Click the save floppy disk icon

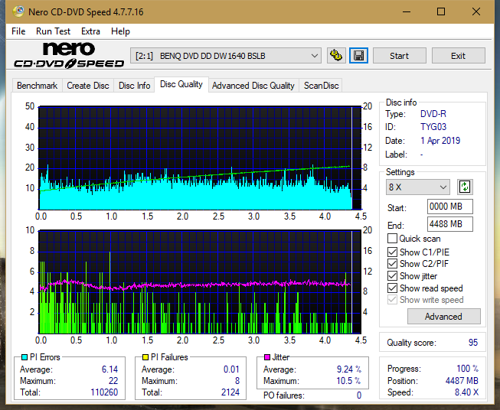pos(359,56)
